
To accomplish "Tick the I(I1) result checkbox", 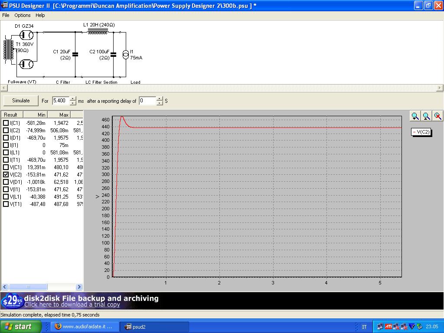I will (6, 145).
